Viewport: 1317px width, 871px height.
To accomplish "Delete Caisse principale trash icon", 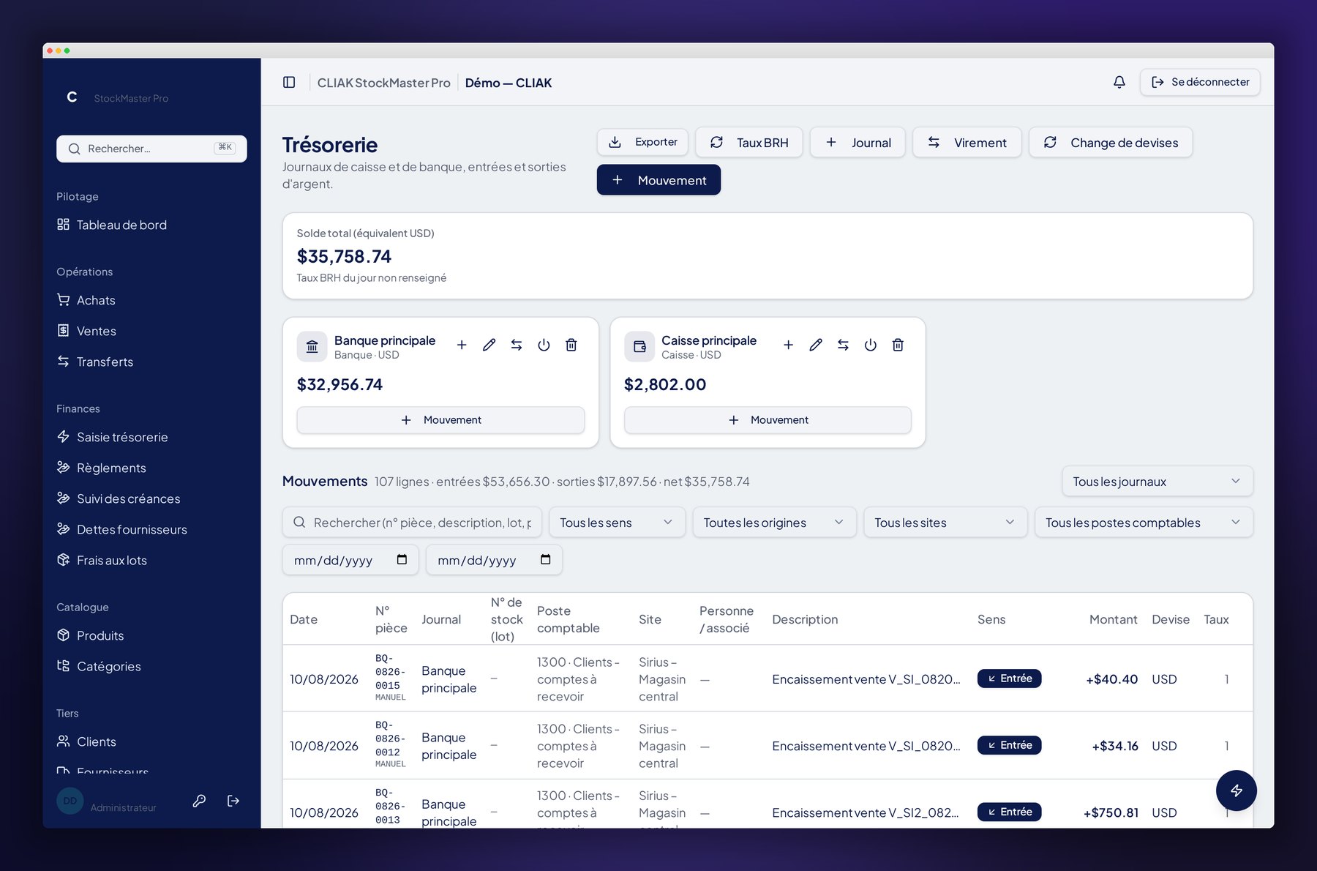I will 898,345.
